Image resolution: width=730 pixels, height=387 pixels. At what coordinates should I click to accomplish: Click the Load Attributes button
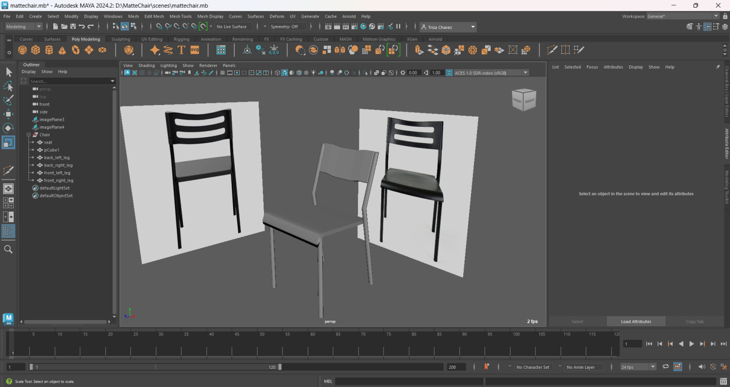[636, 322]
